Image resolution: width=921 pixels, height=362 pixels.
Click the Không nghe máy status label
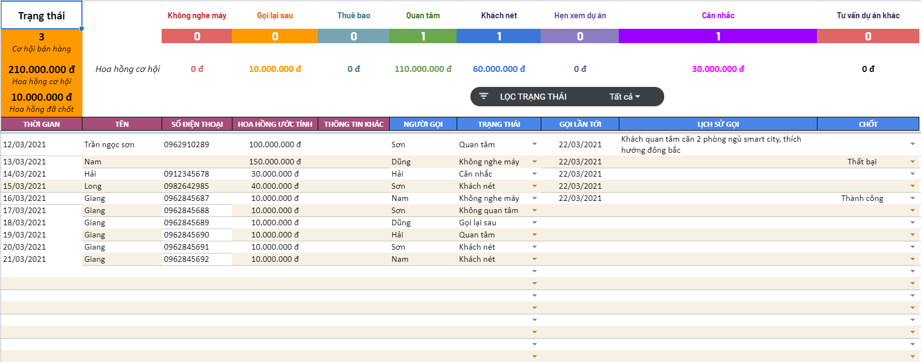pyautogui.click(x=196, y=15)
